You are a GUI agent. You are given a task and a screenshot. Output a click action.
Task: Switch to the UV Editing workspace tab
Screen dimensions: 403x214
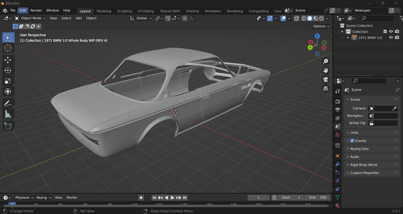coord(146,11)
